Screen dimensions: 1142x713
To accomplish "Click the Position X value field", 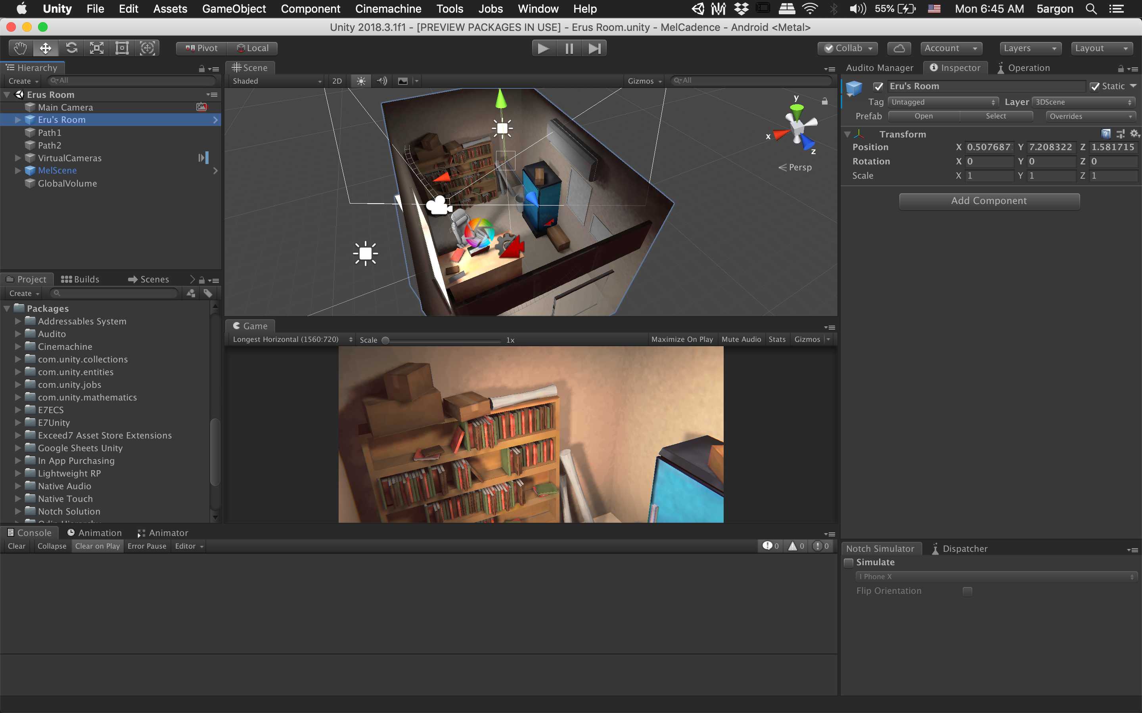I will [x=989, y=147].
